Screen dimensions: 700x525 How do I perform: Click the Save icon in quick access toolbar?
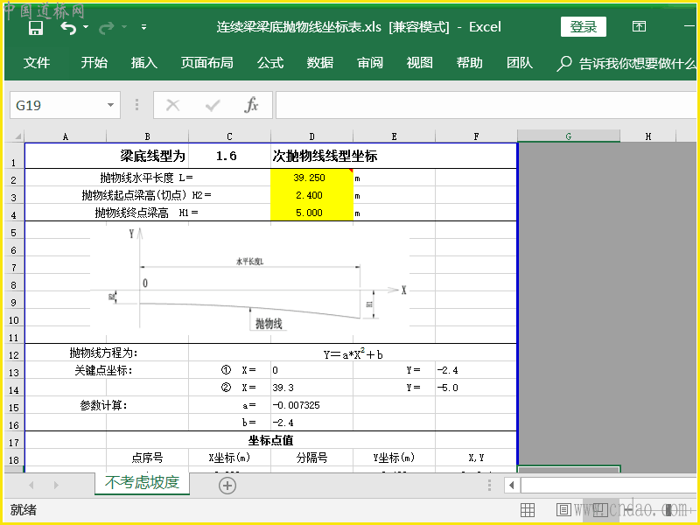pos(35,28)
